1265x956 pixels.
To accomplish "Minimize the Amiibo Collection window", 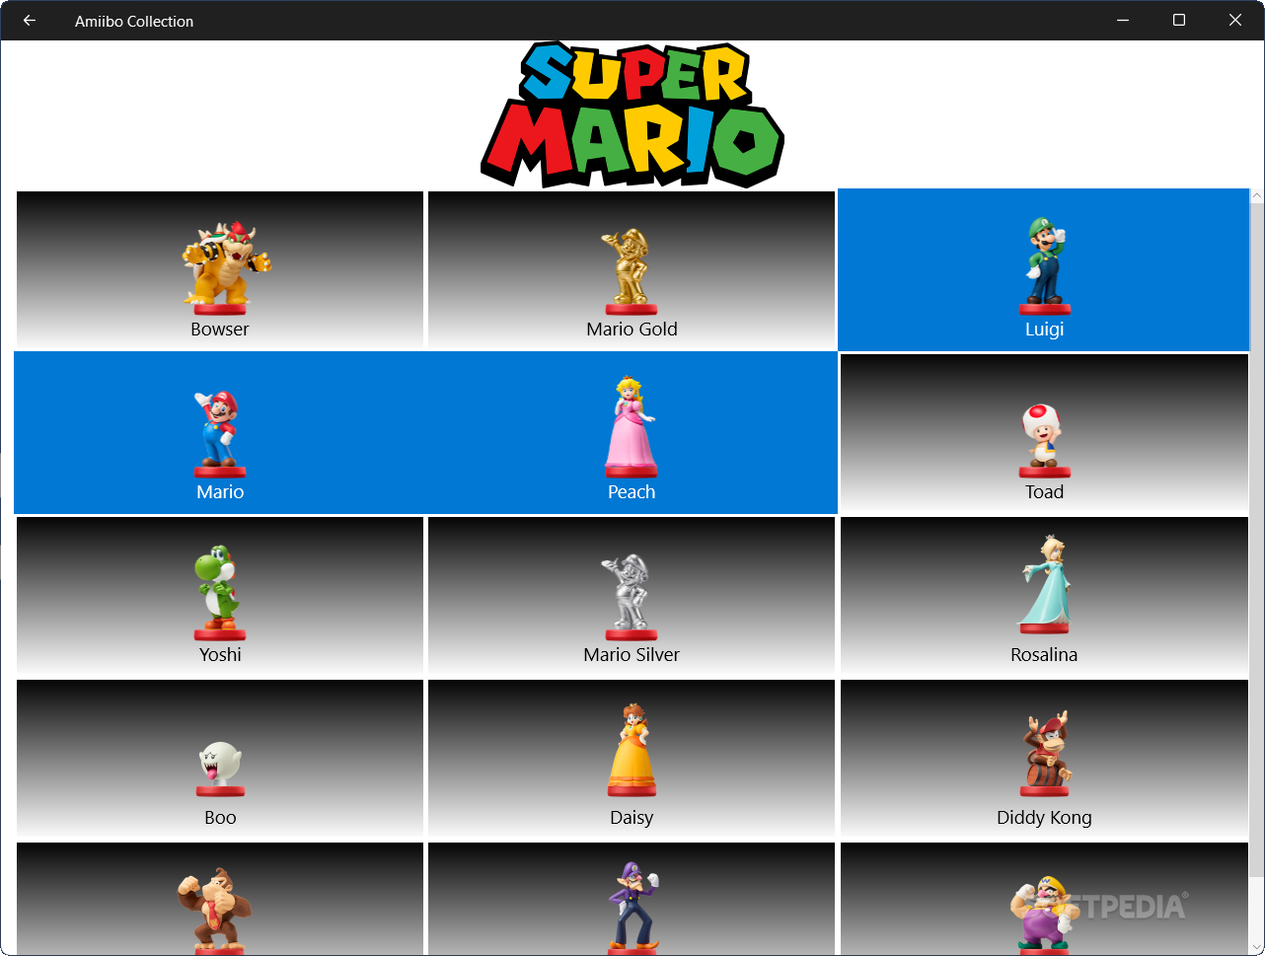I will (1123, 21).
